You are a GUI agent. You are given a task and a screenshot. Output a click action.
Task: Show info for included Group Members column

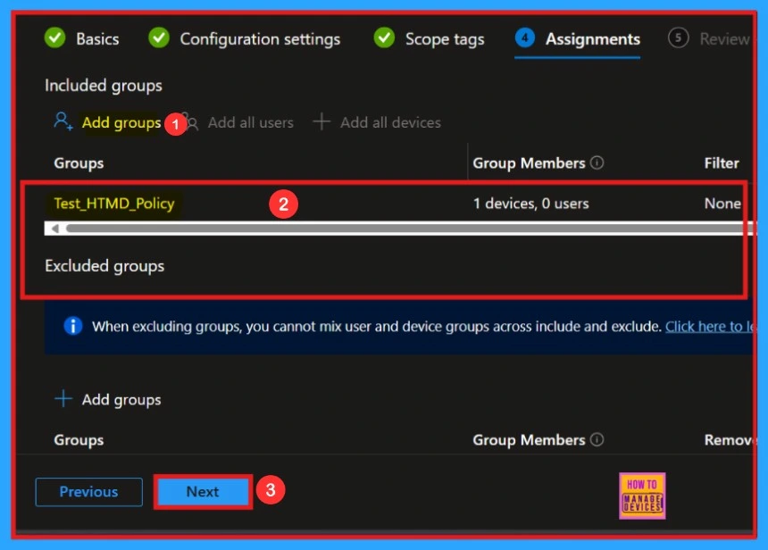[597, 162]
